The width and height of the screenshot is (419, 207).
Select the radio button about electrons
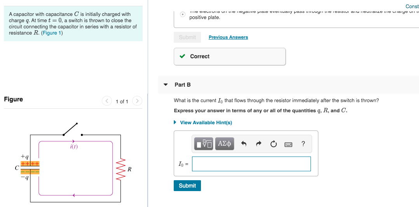pyautogui.click(x=183, y=14)
